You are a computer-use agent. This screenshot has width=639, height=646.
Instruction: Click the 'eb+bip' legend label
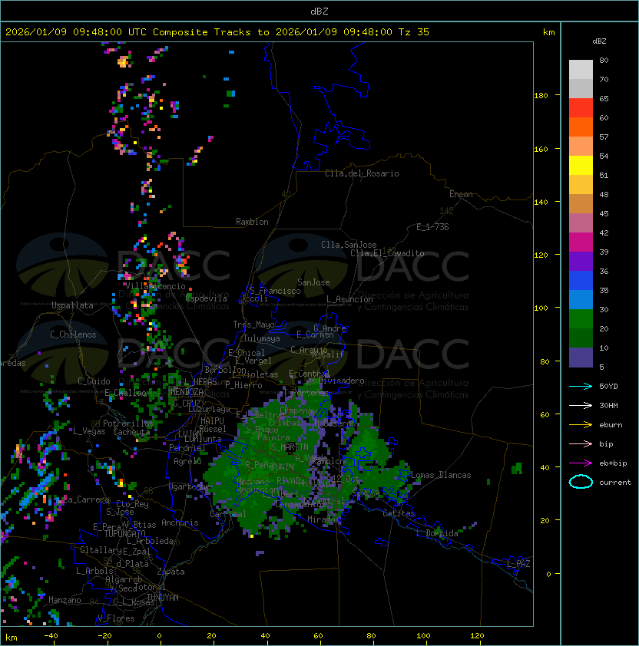click(613, 463)
